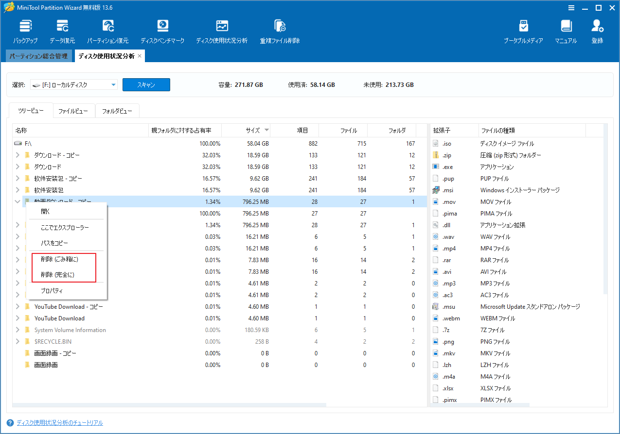Screen dimensions: 620x434
Task: Select the YouTube Download folder row
Action: pyautogui.click(x=59, y=318)
